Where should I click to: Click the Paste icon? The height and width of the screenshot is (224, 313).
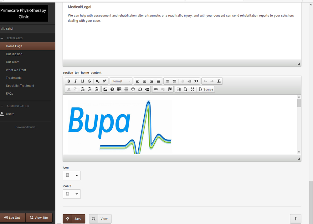point(82,89)
